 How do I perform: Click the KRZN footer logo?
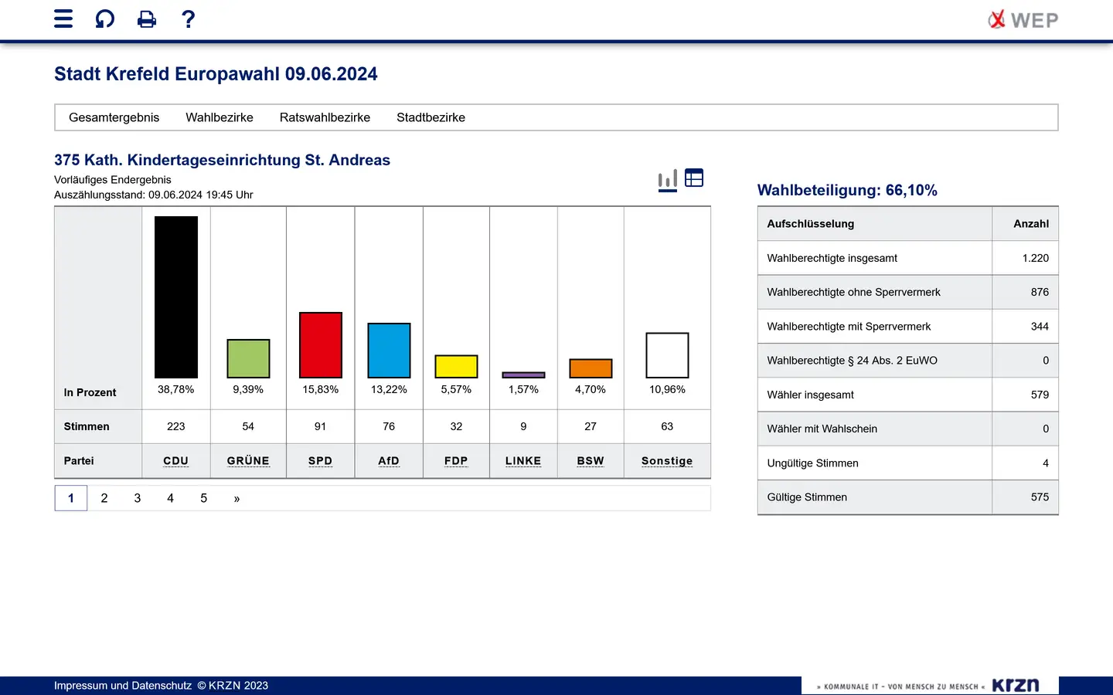point(1015,686)
